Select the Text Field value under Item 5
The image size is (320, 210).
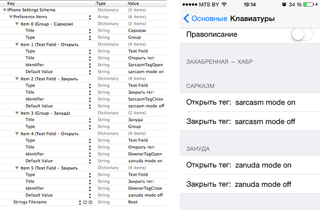point(138,175)
